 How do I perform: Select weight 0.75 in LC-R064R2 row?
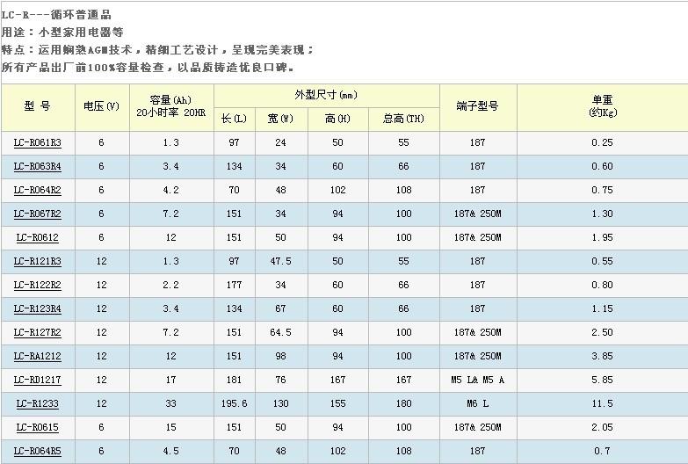[602, 190]
